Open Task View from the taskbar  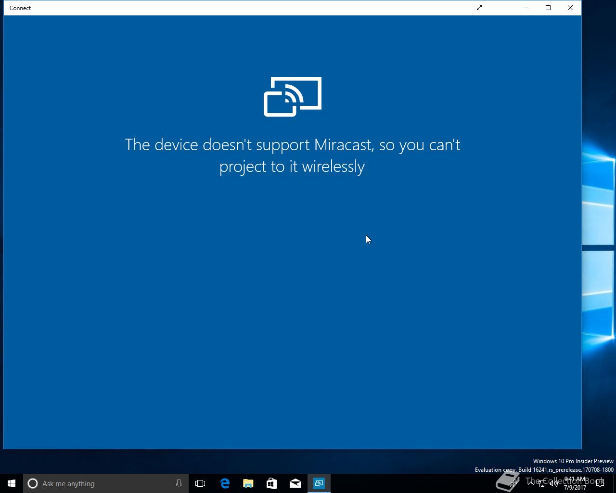(200, 483)
